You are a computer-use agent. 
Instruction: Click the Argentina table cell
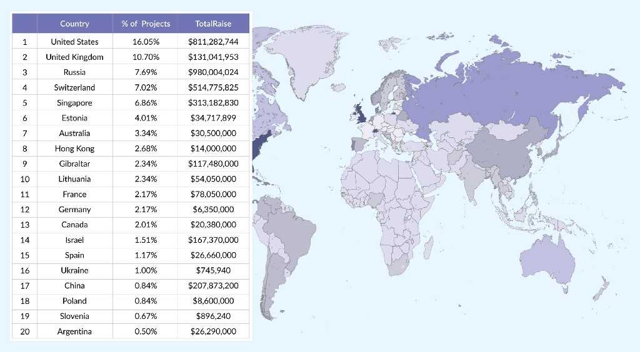point(75,331)
